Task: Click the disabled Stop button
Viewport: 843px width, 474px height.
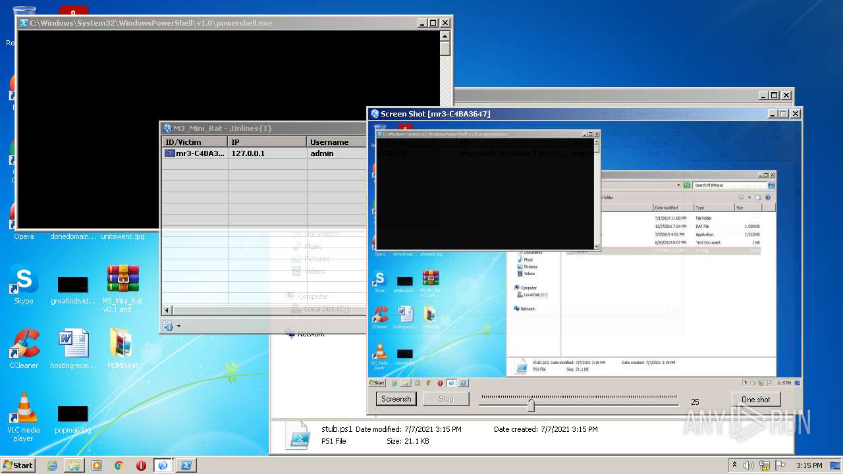Action: coord(446,399)
